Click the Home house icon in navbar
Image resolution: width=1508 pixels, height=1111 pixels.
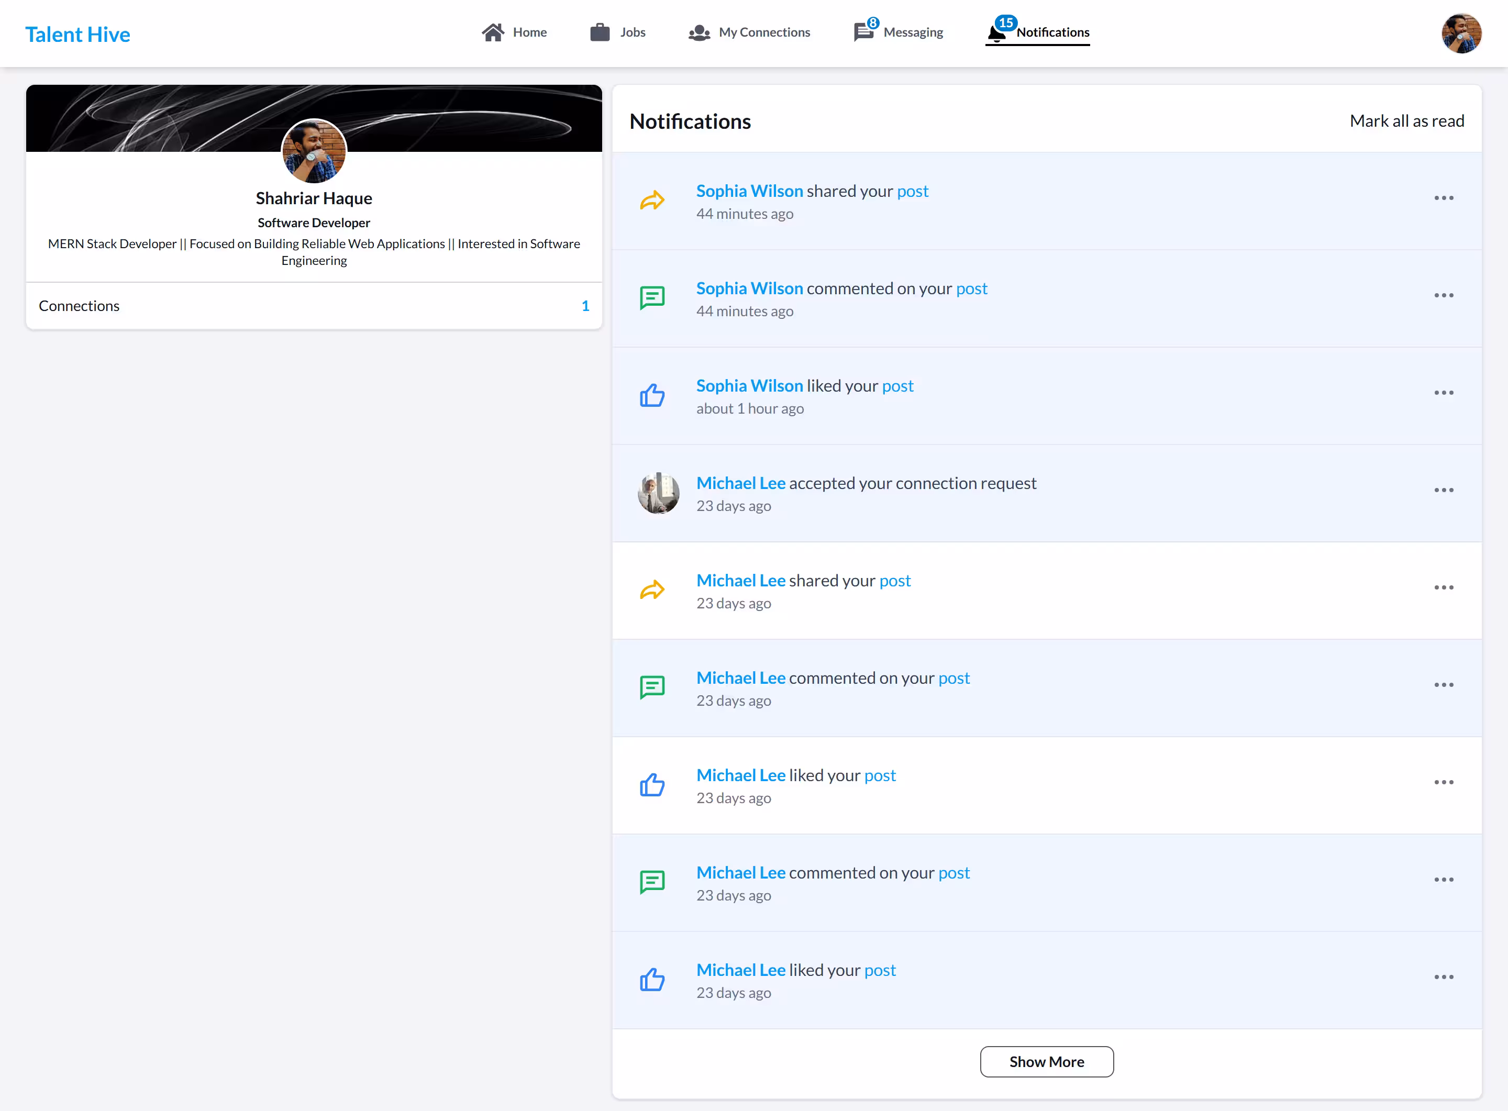[493, 32]
